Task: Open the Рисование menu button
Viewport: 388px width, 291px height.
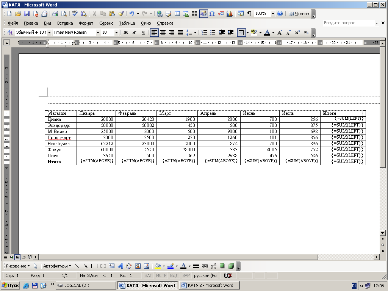Action: [17, 266]
